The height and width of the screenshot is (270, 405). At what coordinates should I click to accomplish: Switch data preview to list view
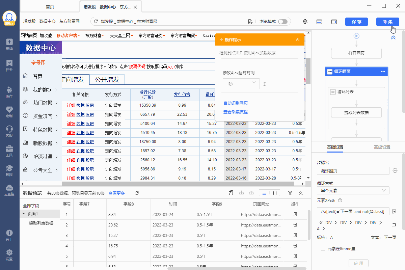pyautogui.click(x=264, y=193)
